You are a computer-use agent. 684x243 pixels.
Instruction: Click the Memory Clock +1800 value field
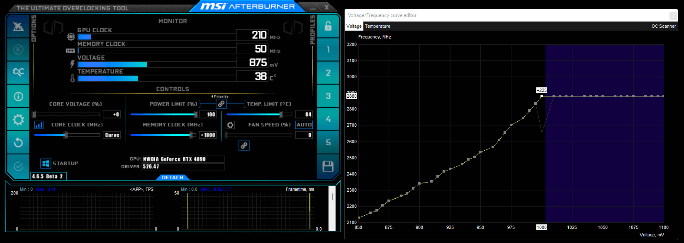208,135
